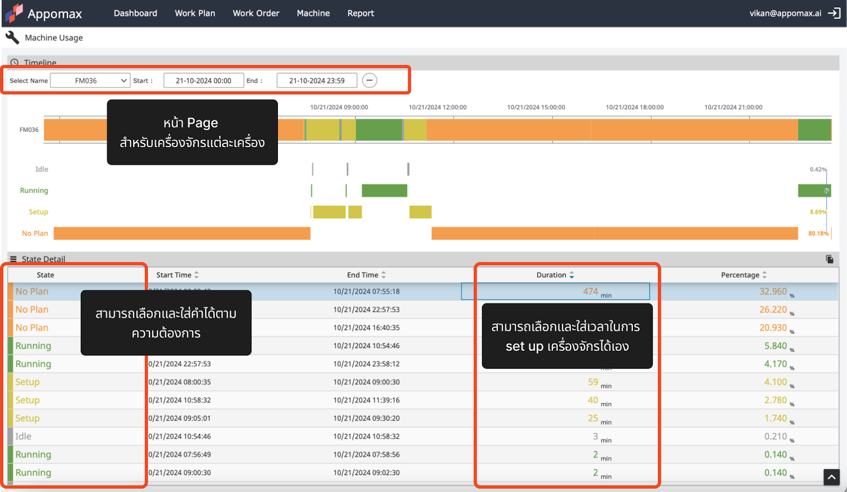Click the Idle legend label
847x492 pixels.
(42, 169)
